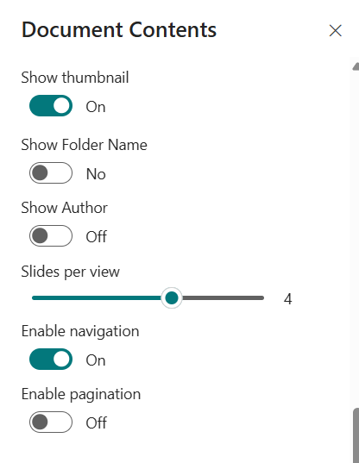Image resolution: width=359 pixels, height=463 pixels.
Task: Click the Off label beside Show Author
Action: point(97,236)
